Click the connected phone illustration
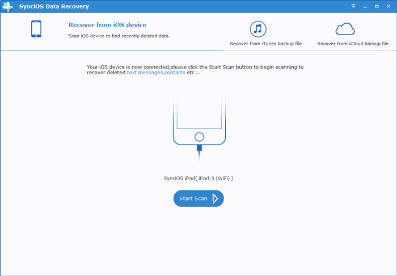Viewport: 397px width, 276px height. click(x=199, y=128)
